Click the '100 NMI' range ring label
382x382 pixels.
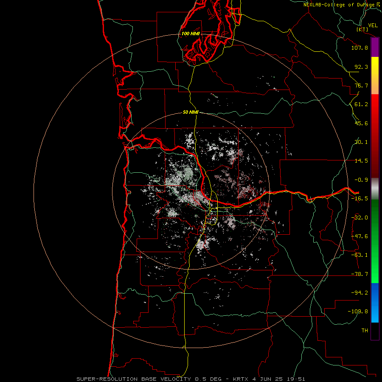tap(191, 34)
